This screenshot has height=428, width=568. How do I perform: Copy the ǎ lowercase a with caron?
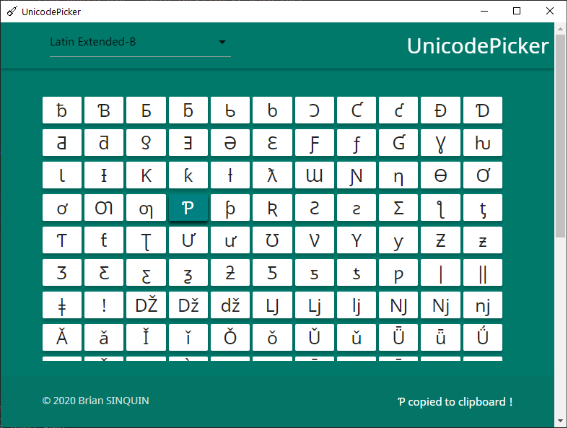pos(104,337)
